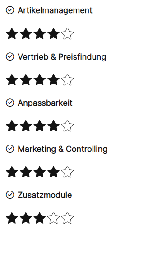Select the empty fifth star under Zusatzmodule
This screenshot has height=280, width=167.
pyautogui.click(x=67, y=218)
